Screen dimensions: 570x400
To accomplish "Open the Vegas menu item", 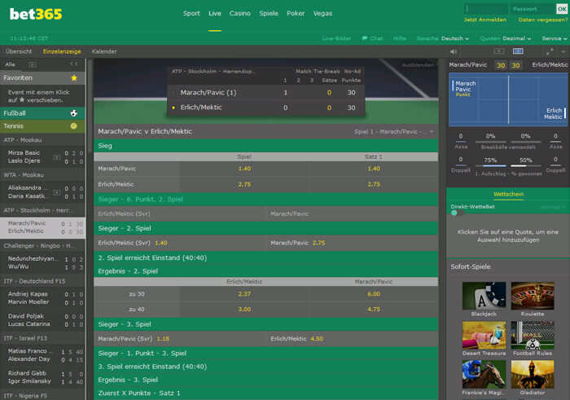I will coord(322,14).
